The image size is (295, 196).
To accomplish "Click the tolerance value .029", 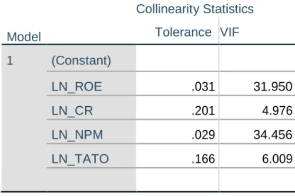I will [203, 135].
